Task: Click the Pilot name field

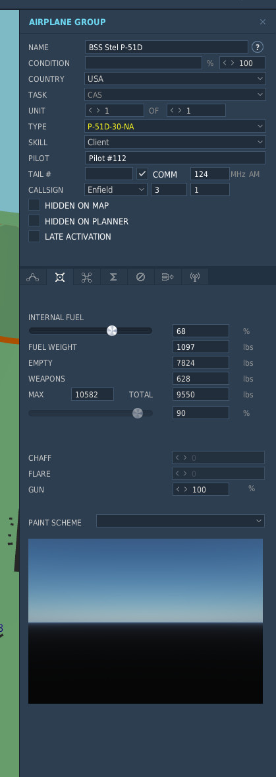Action: click(x=175, y=158)
